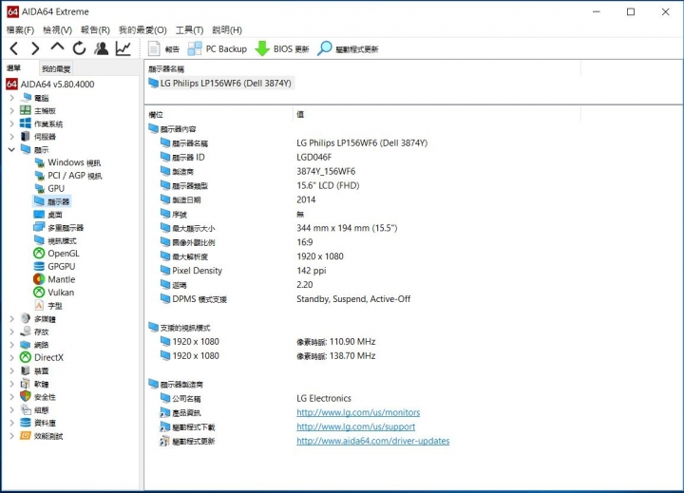
Task: Expand the Computer tree node
Action: coord(11,98)
